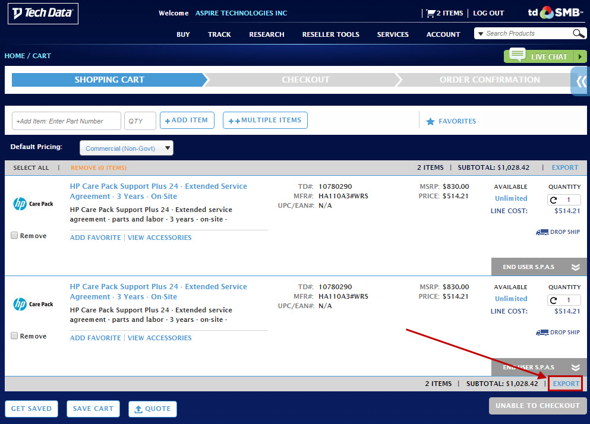Click LOG OUT link
Screen dimensions: 590x424
tap(488, 13)
